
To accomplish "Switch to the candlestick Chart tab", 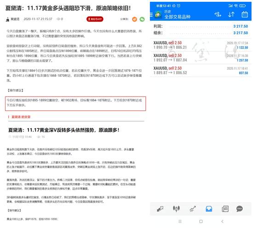I will [x=176, y=209].
